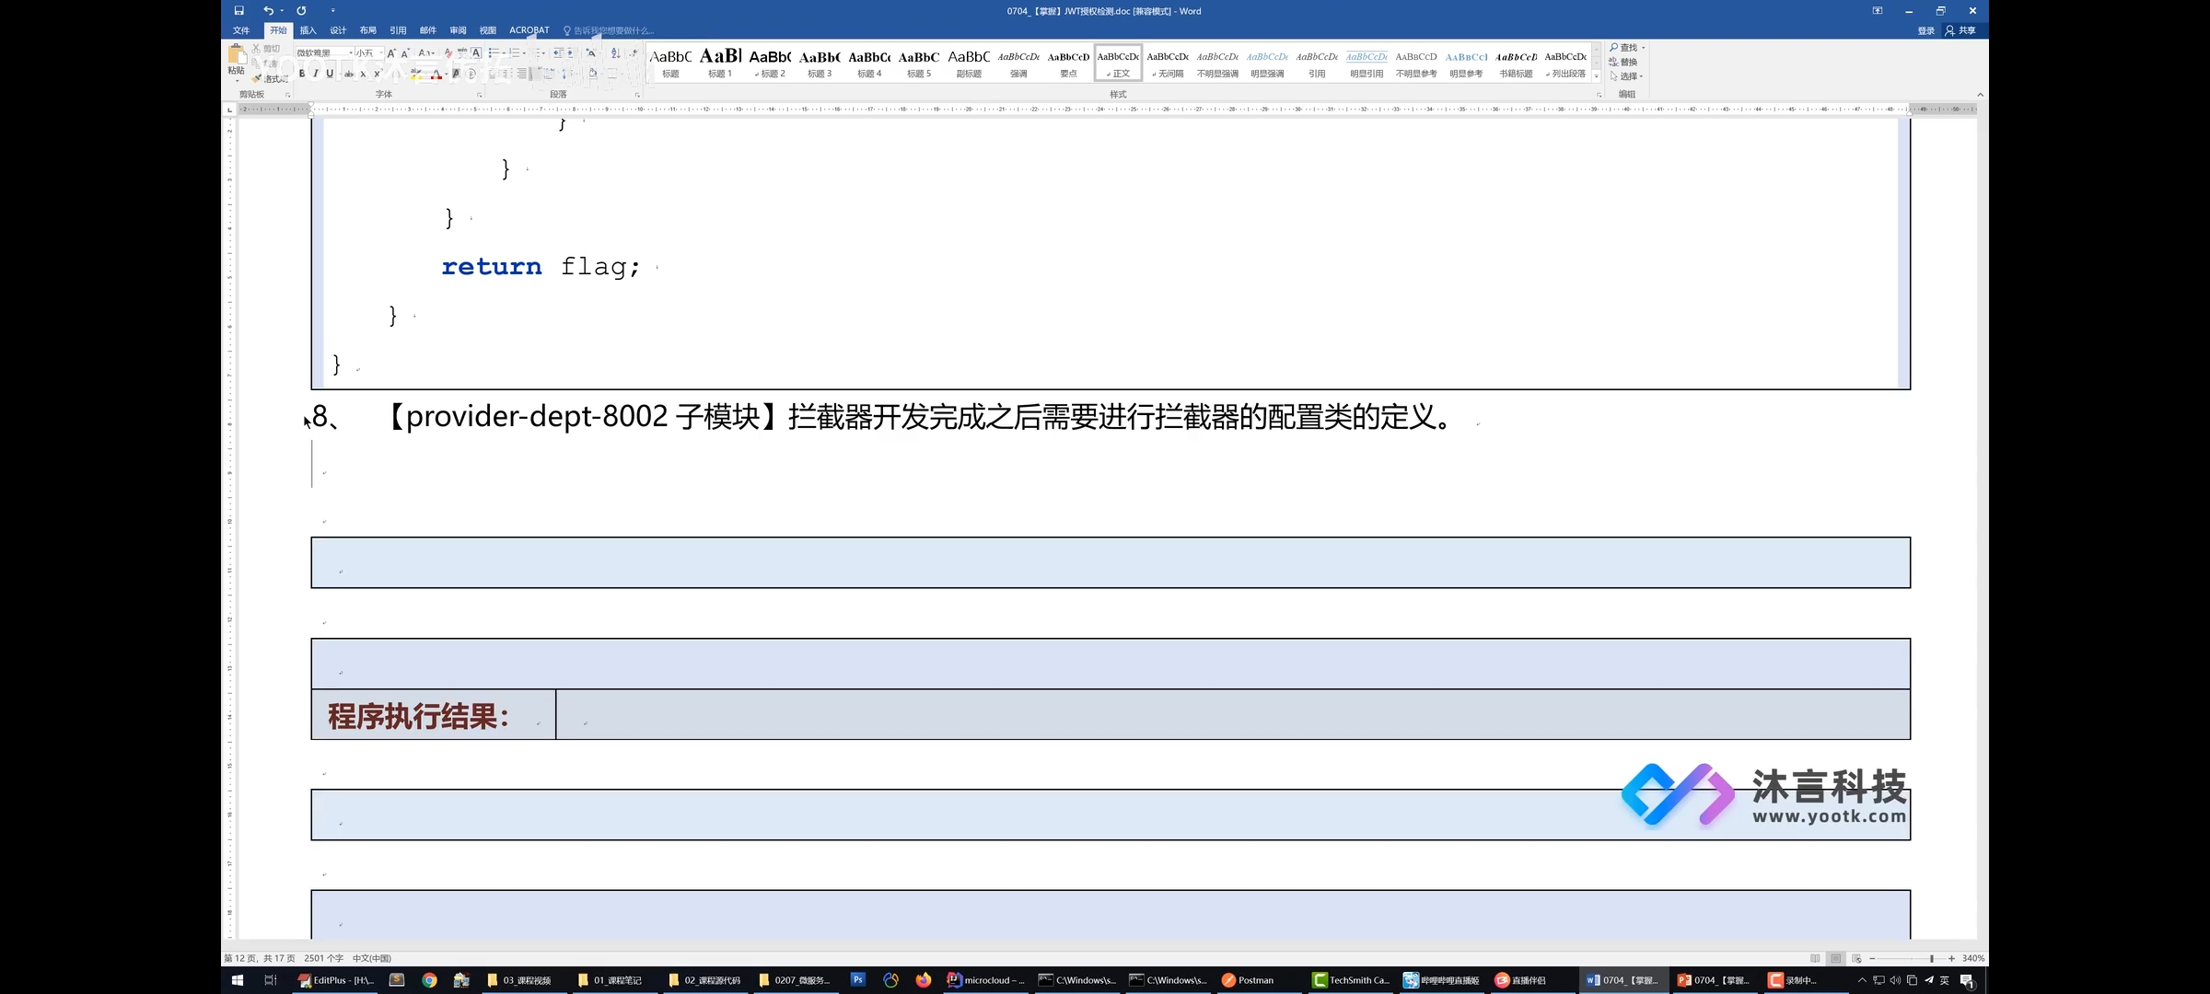Click the Grow Font icon
Image resolution: width=2210 pixels, height=994 pixels.
point(391,52)
